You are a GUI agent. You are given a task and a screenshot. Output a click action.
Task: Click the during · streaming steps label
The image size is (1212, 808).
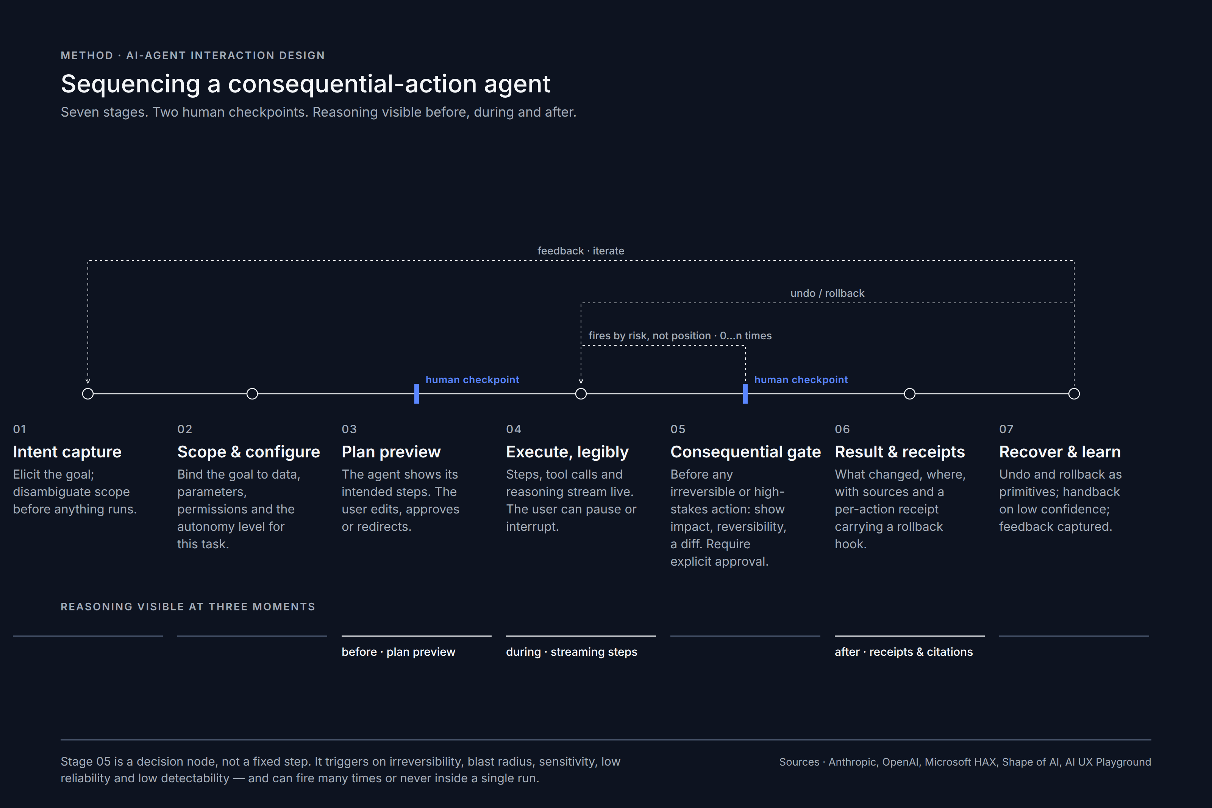tap(572, 652)
